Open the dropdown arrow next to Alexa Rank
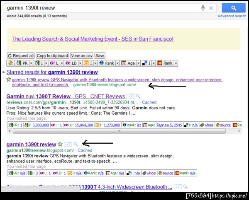 click(x=117, y=63)
